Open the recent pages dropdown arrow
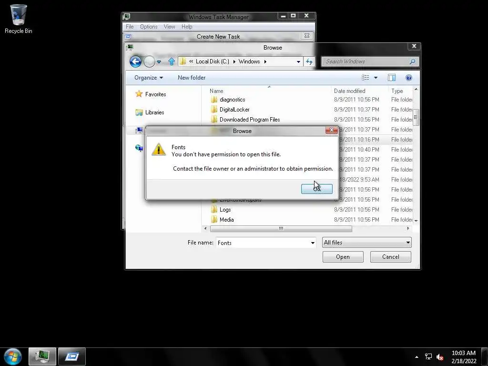The width and height of the screenshot is (488, 366). (159, 62)
